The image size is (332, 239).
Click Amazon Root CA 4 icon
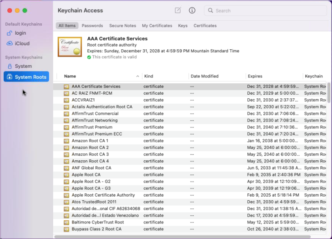67,161
